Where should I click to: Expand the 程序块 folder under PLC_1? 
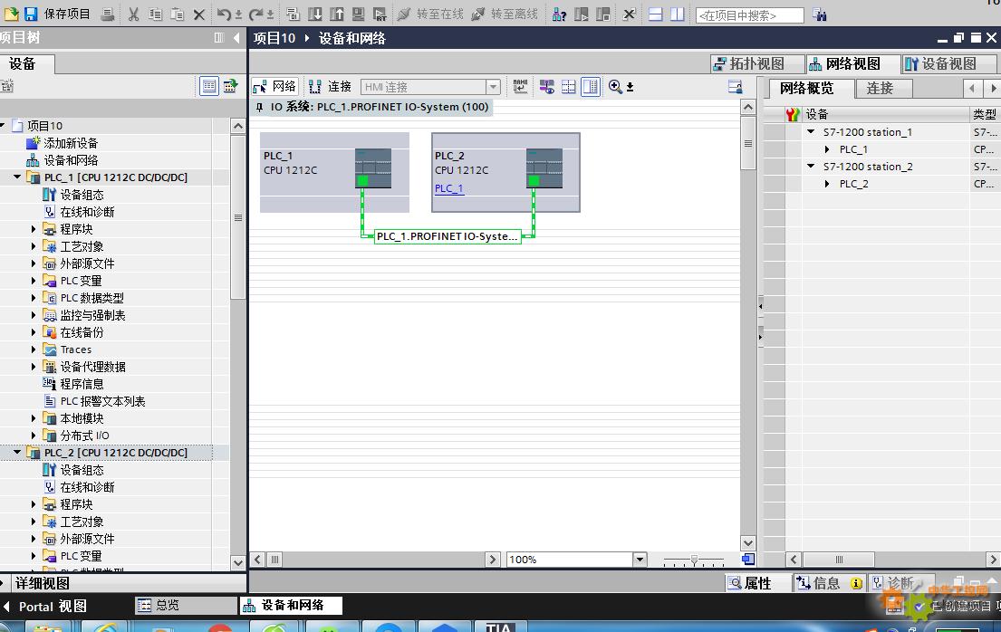pos(34,228)
